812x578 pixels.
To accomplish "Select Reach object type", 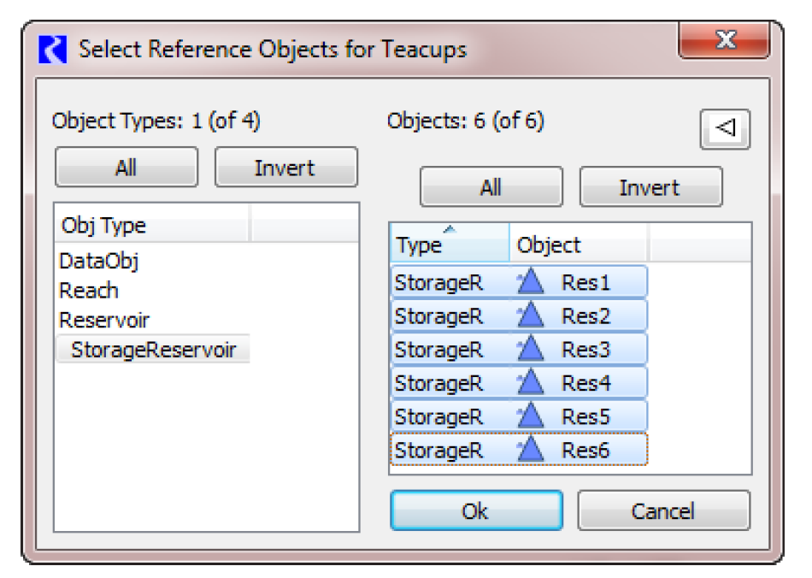I will [x=89, y=291].
